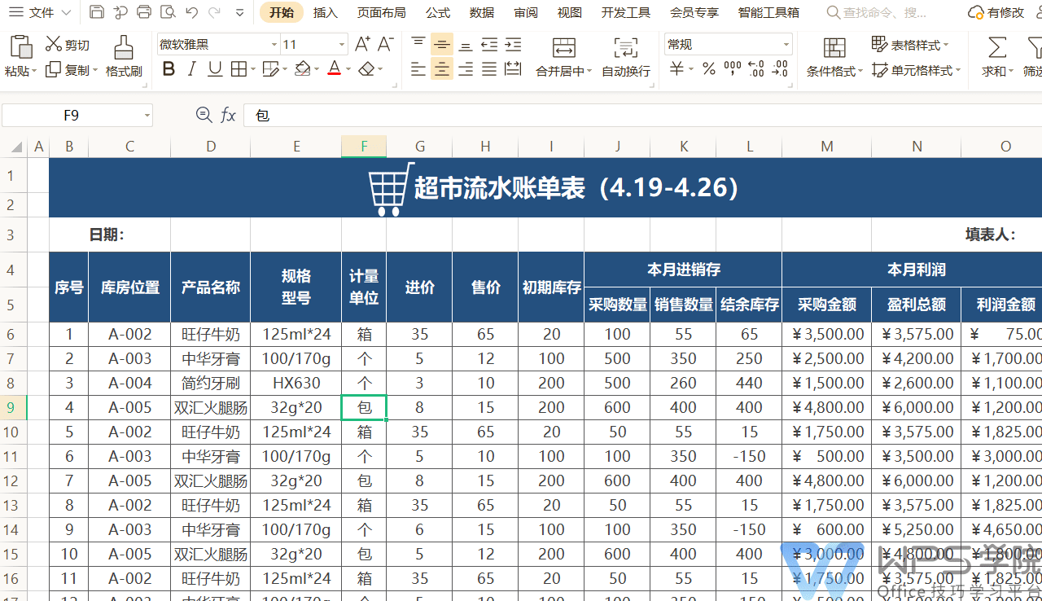Cut the selection with 剪切

coord(68,45)
